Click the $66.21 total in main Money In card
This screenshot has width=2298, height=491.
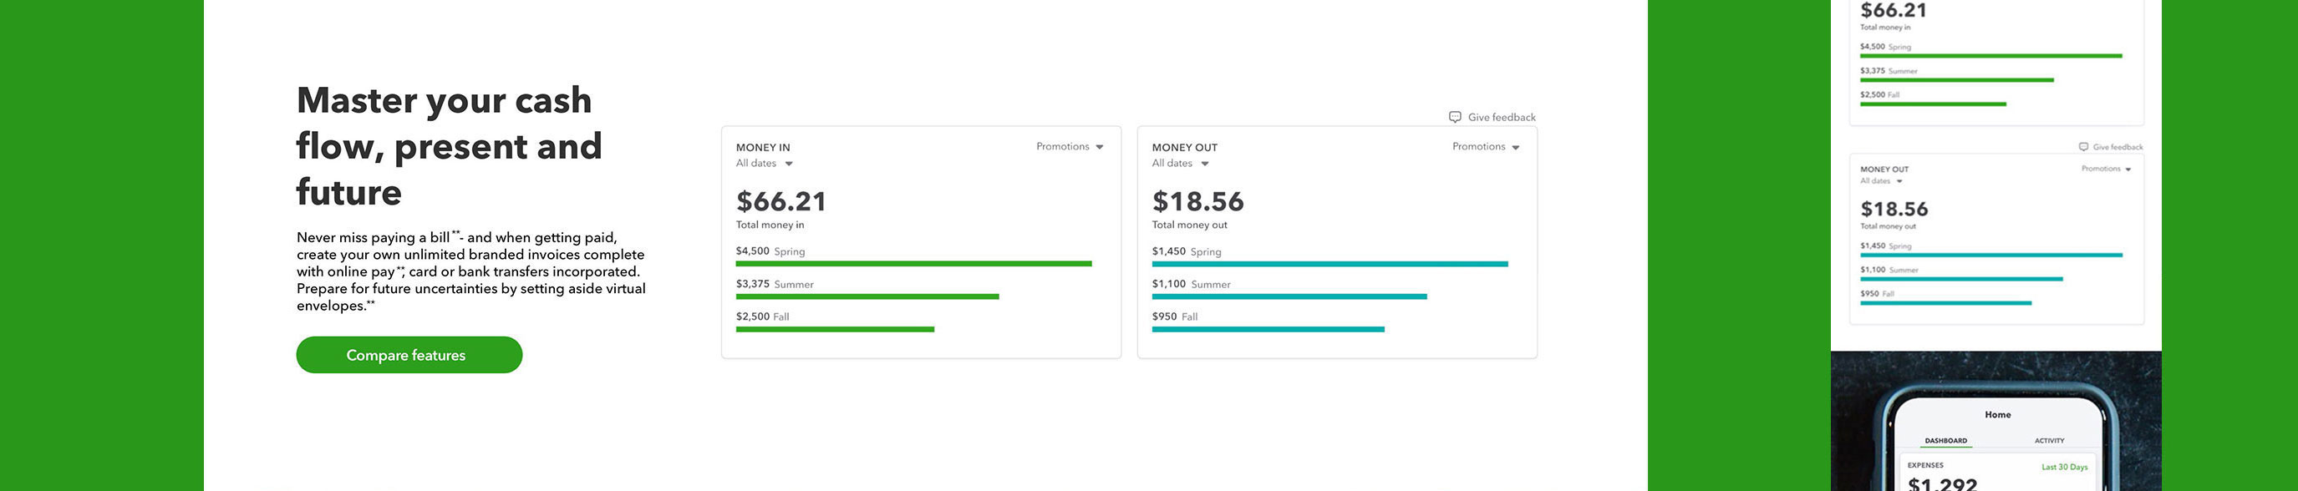780,201
